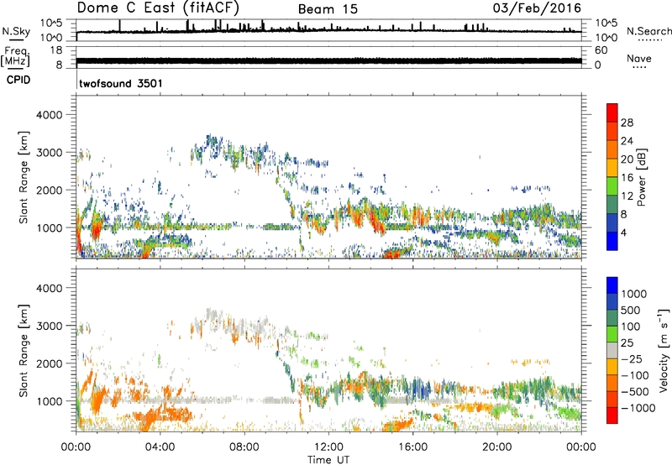
Task: Click the red bottom of velocity colorbar
Action: pyautogui.click(x=612, y=415)
